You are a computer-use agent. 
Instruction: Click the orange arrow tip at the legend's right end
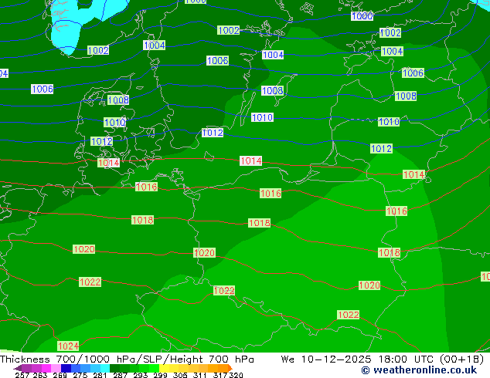click(230, 368)
